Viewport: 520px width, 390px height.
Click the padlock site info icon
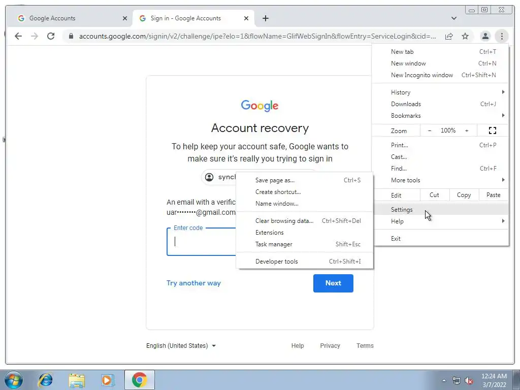[71, 36]
